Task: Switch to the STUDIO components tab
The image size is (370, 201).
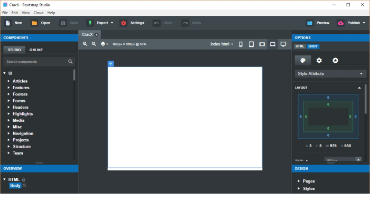Action: coord(14,50)
